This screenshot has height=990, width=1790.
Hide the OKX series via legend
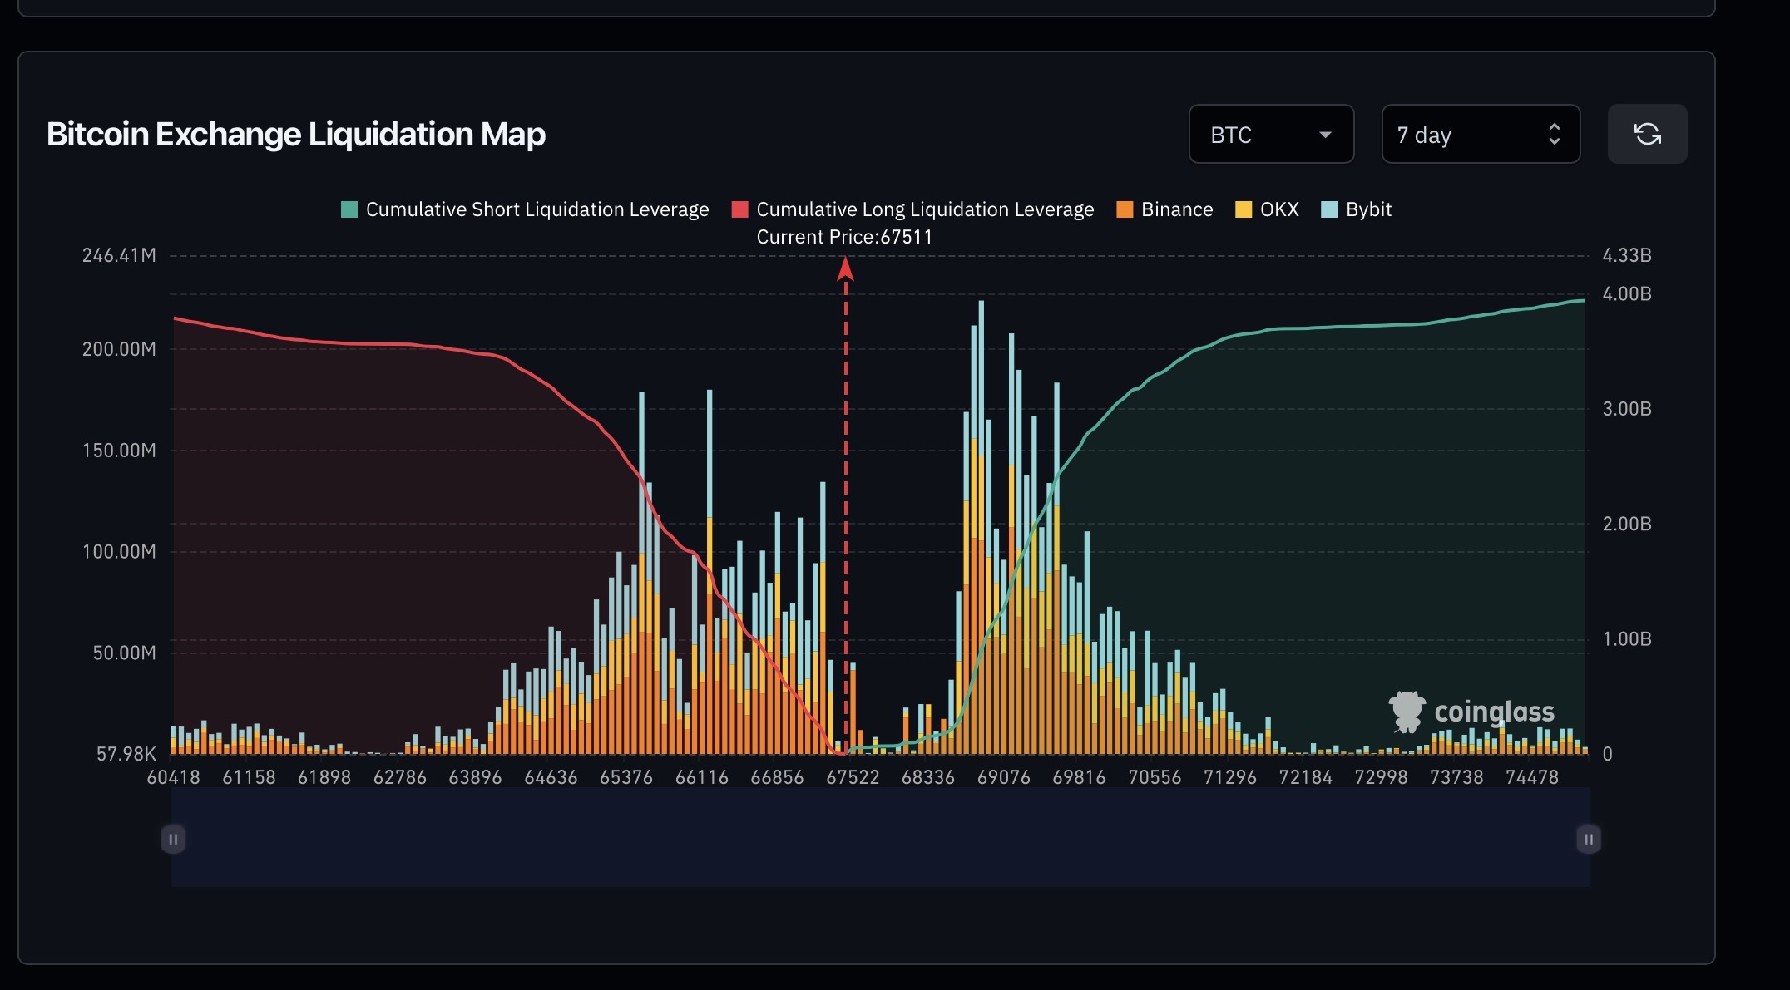pos(1278,209)
